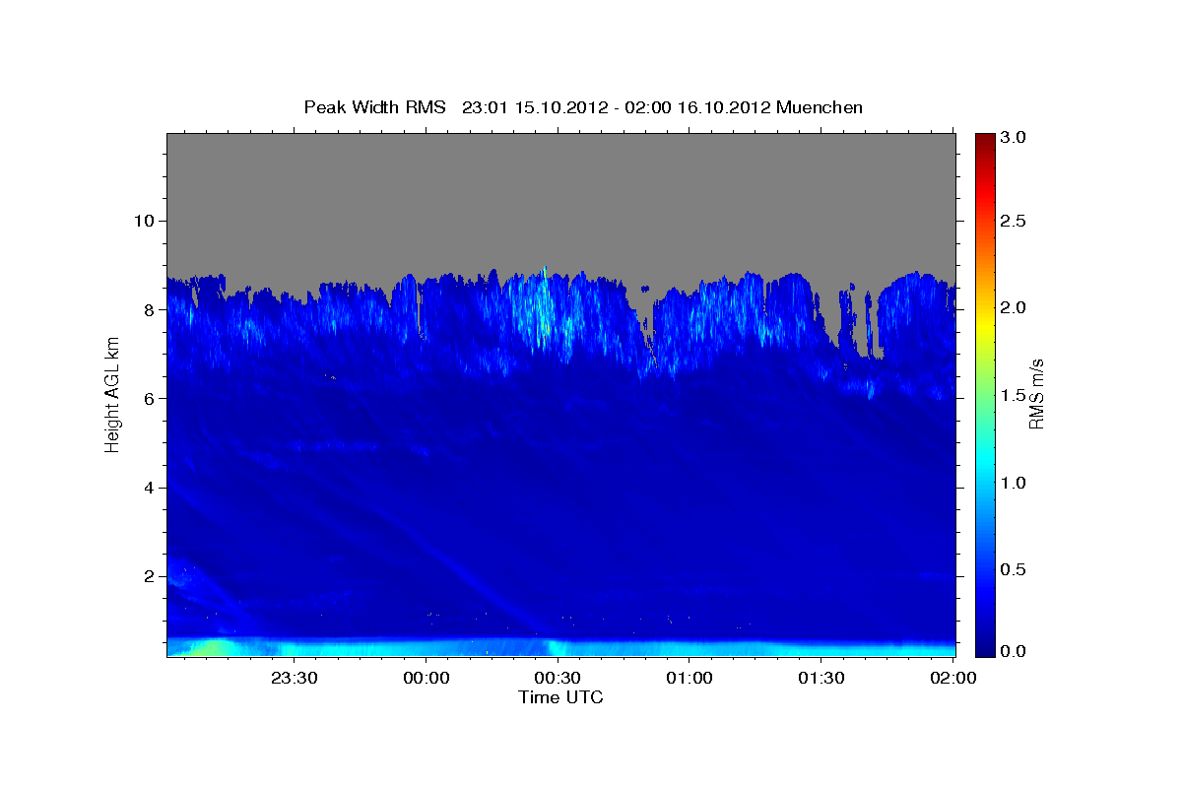Click the plot title 'Peak Width RMS'

pos(375,107)
